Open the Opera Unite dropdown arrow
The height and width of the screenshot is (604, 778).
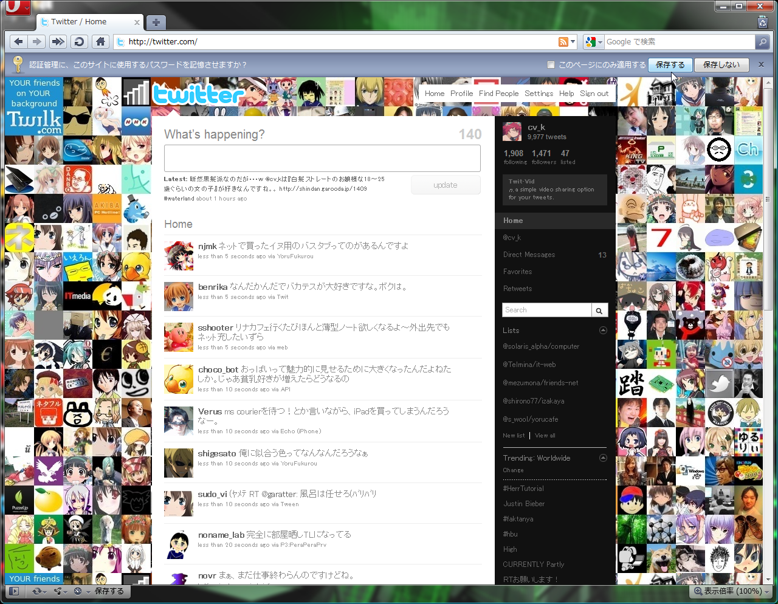click(x=66, y=591)
